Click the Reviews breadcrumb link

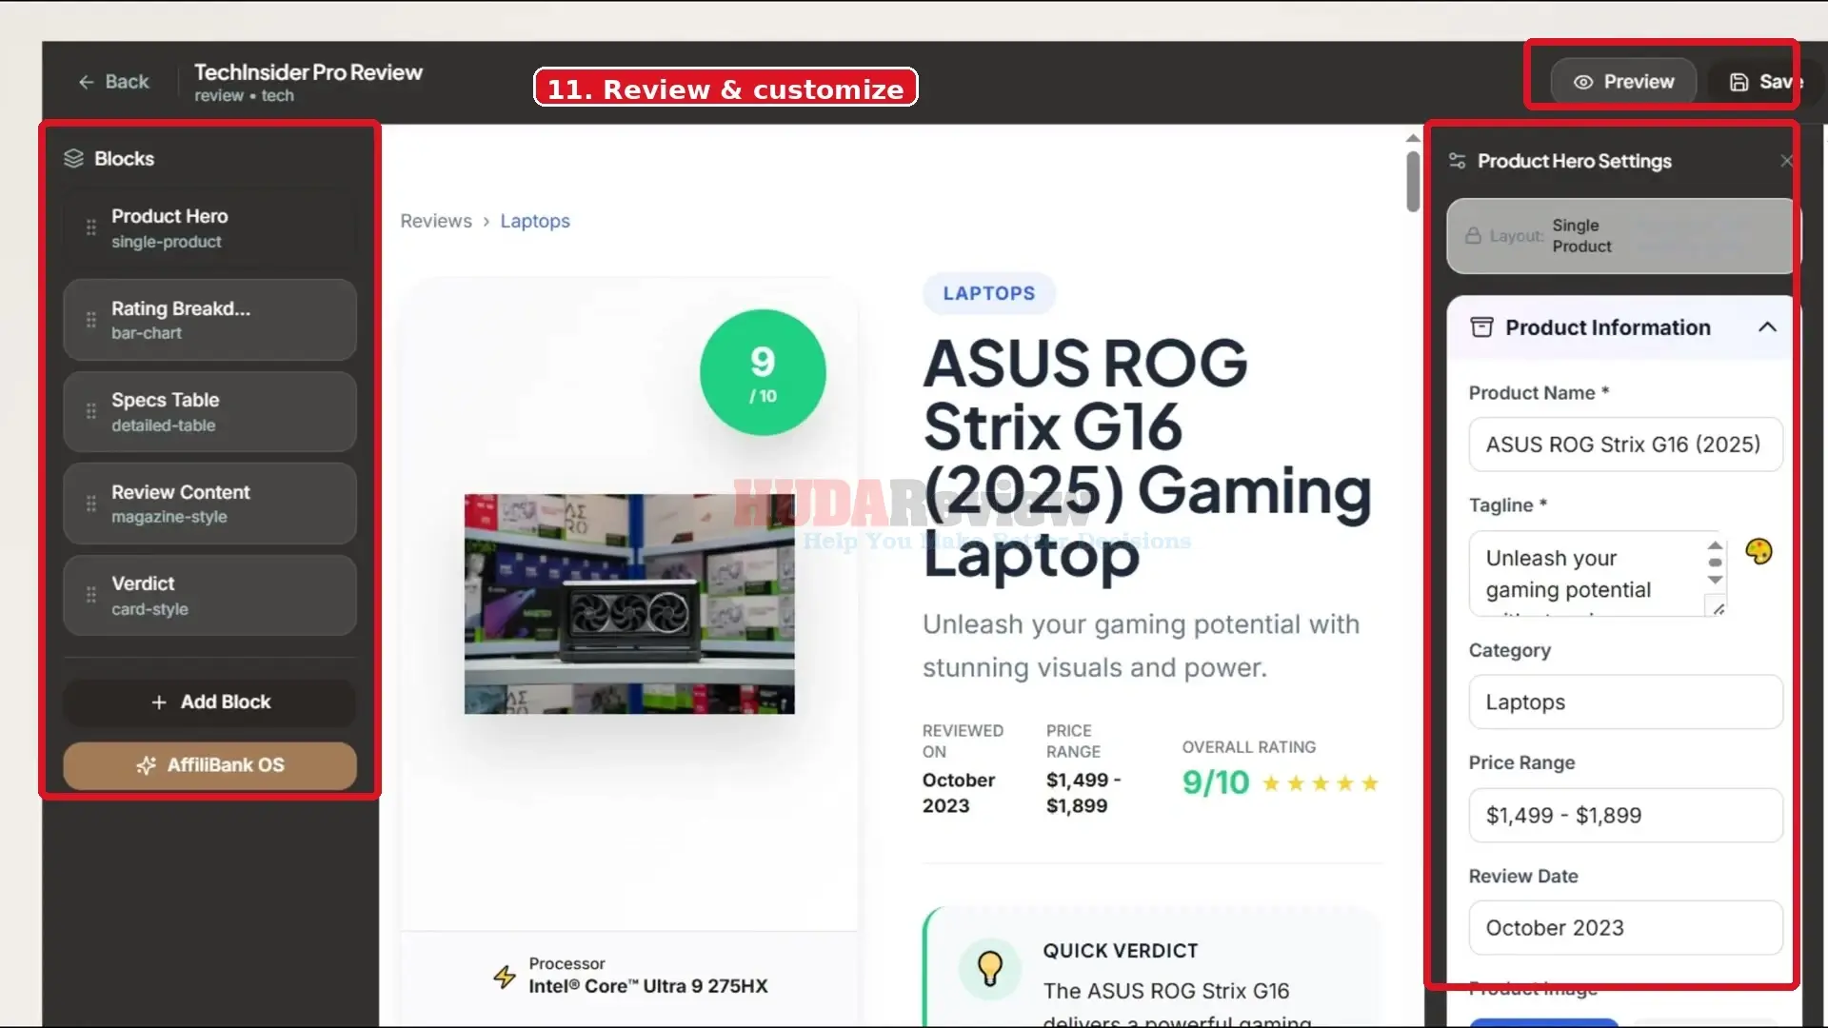click(x=435, y=221)
